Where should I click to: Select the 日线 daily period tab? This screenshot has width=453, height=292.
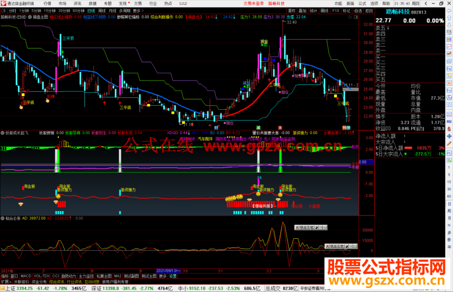pyautogui.click(x=91, y=11)
